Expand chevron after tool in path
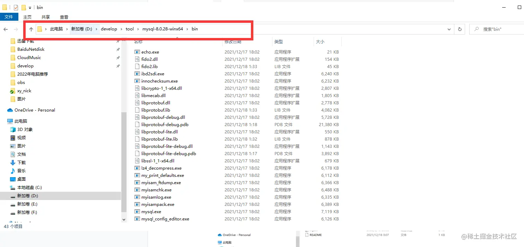 (x=138, y=29)
